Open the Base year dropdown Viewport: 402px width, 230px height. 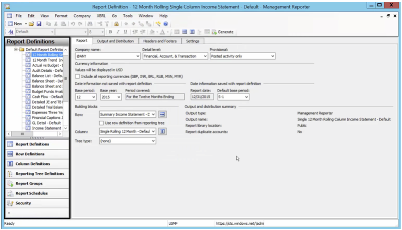click(118, 97)
